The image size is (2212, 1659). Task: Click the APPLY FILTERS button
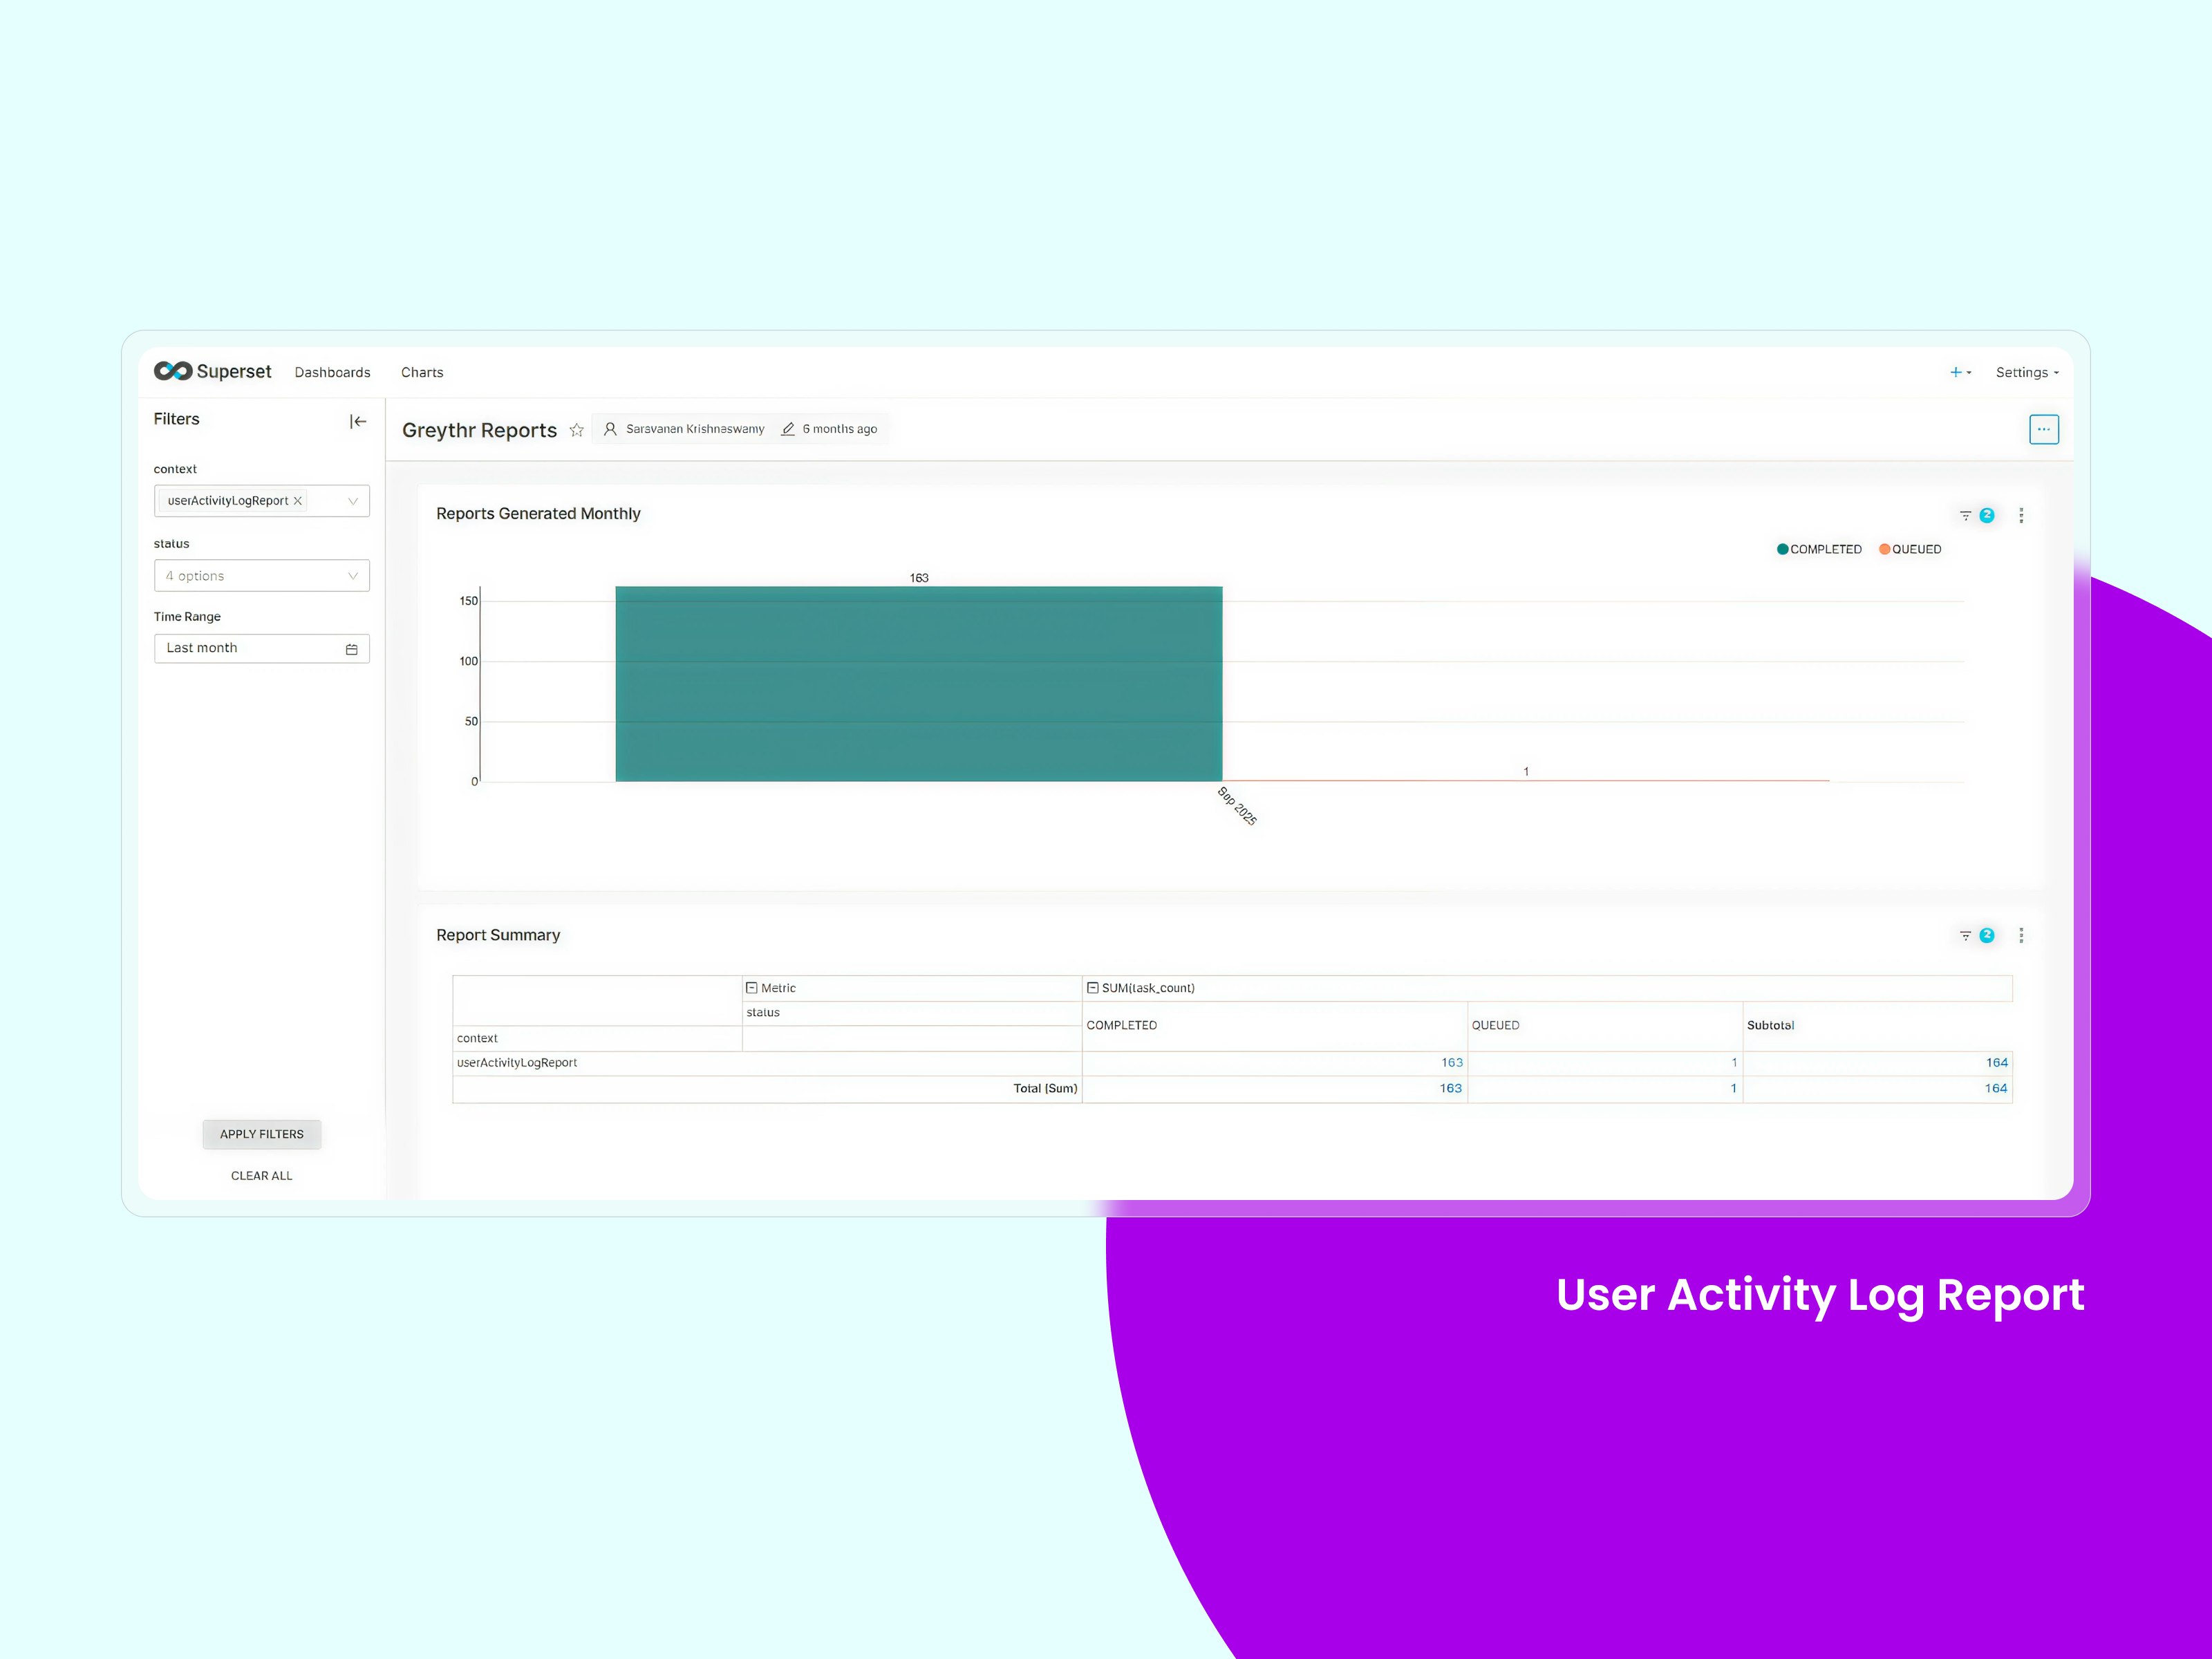tap(261, 1134)
